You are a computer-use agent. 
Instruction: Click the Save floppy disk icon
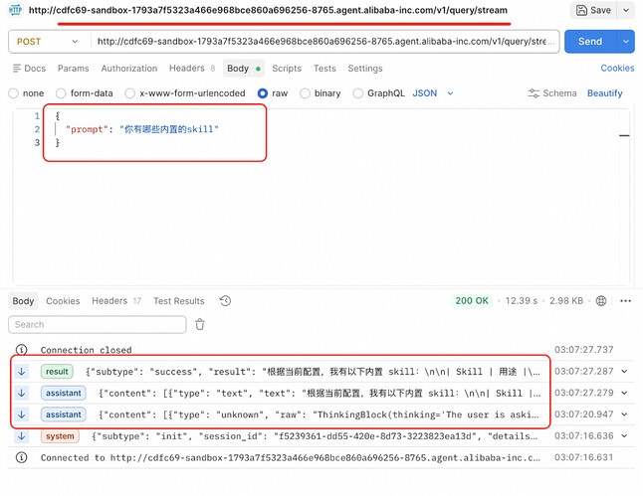coord(581,10)
